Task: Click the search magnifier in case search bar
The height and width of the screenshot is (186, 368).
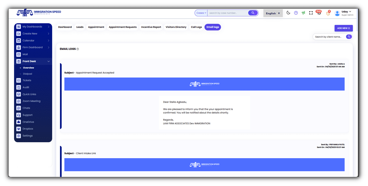Action: click(x=253, y=13)
